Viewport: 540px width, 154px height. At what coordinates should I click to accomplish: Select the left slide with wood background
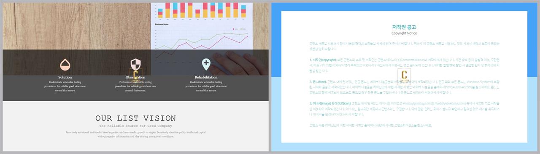pos(135,77)
